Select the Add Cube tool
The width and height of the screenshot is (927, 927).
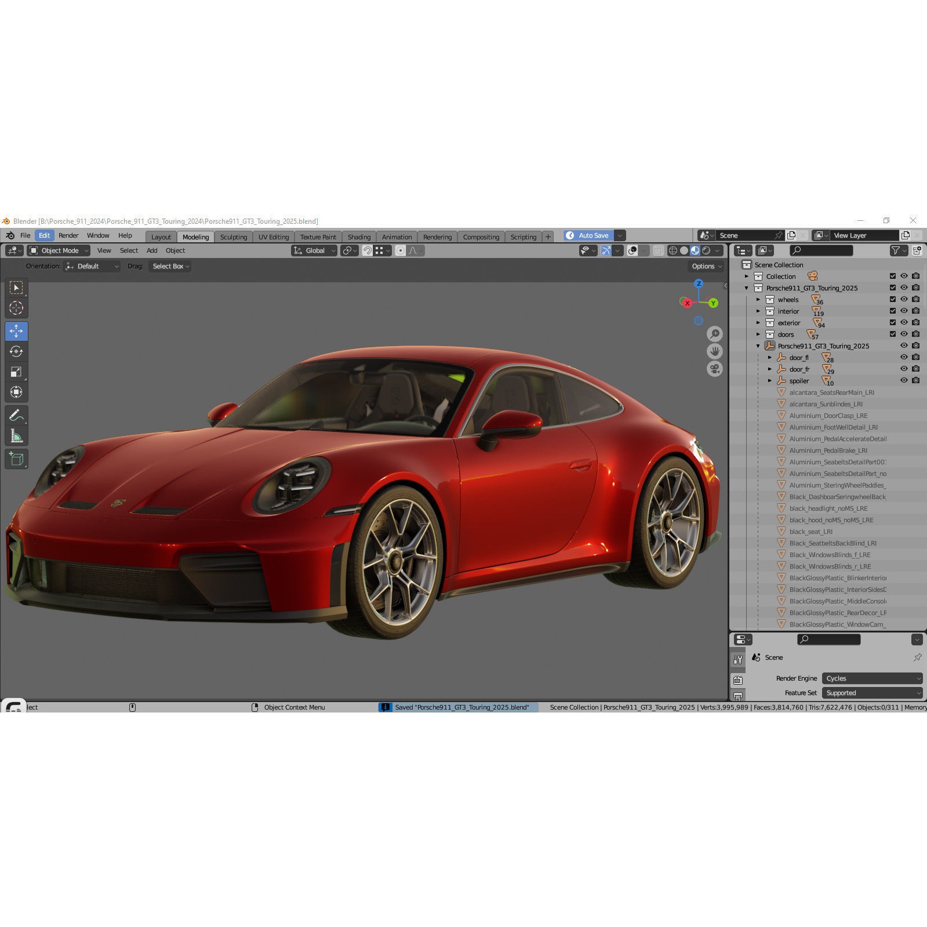tap(16, 459)
